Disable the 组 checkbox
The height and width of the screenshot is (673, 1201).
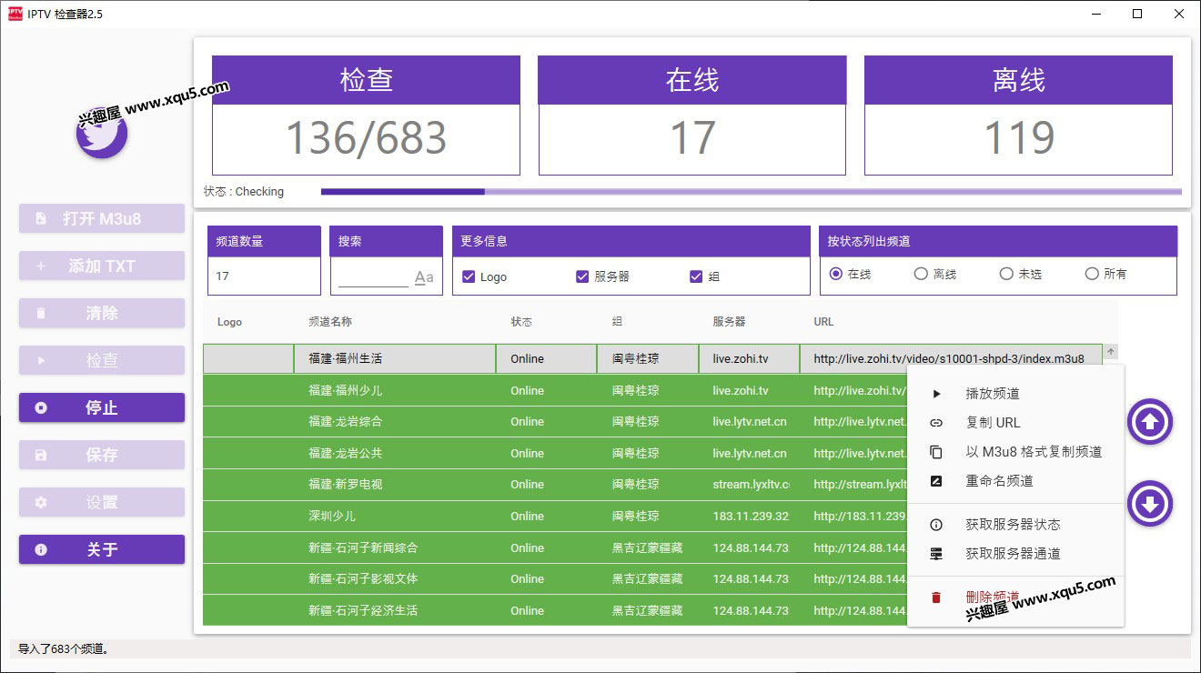(696, 276)
